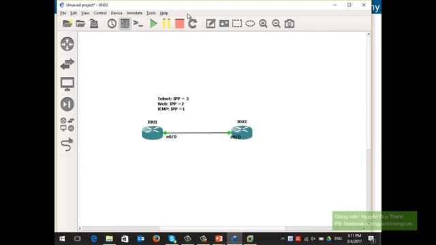Suspend all devices with yellow pause

(166, 24)
